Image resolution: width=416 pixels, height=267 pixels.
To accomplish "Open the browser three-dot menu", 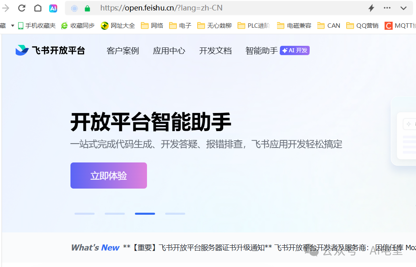I will tap(387, 8).
